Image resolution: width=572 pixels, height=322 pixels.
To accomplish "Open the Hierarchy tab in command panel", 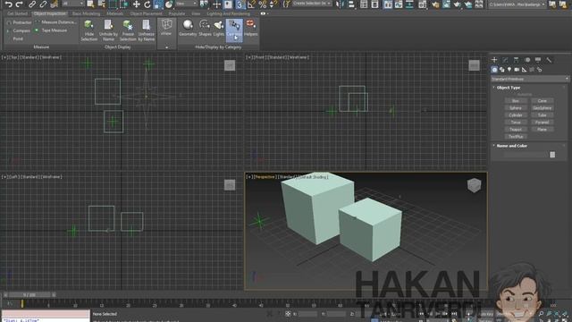I will coord(517,60).
